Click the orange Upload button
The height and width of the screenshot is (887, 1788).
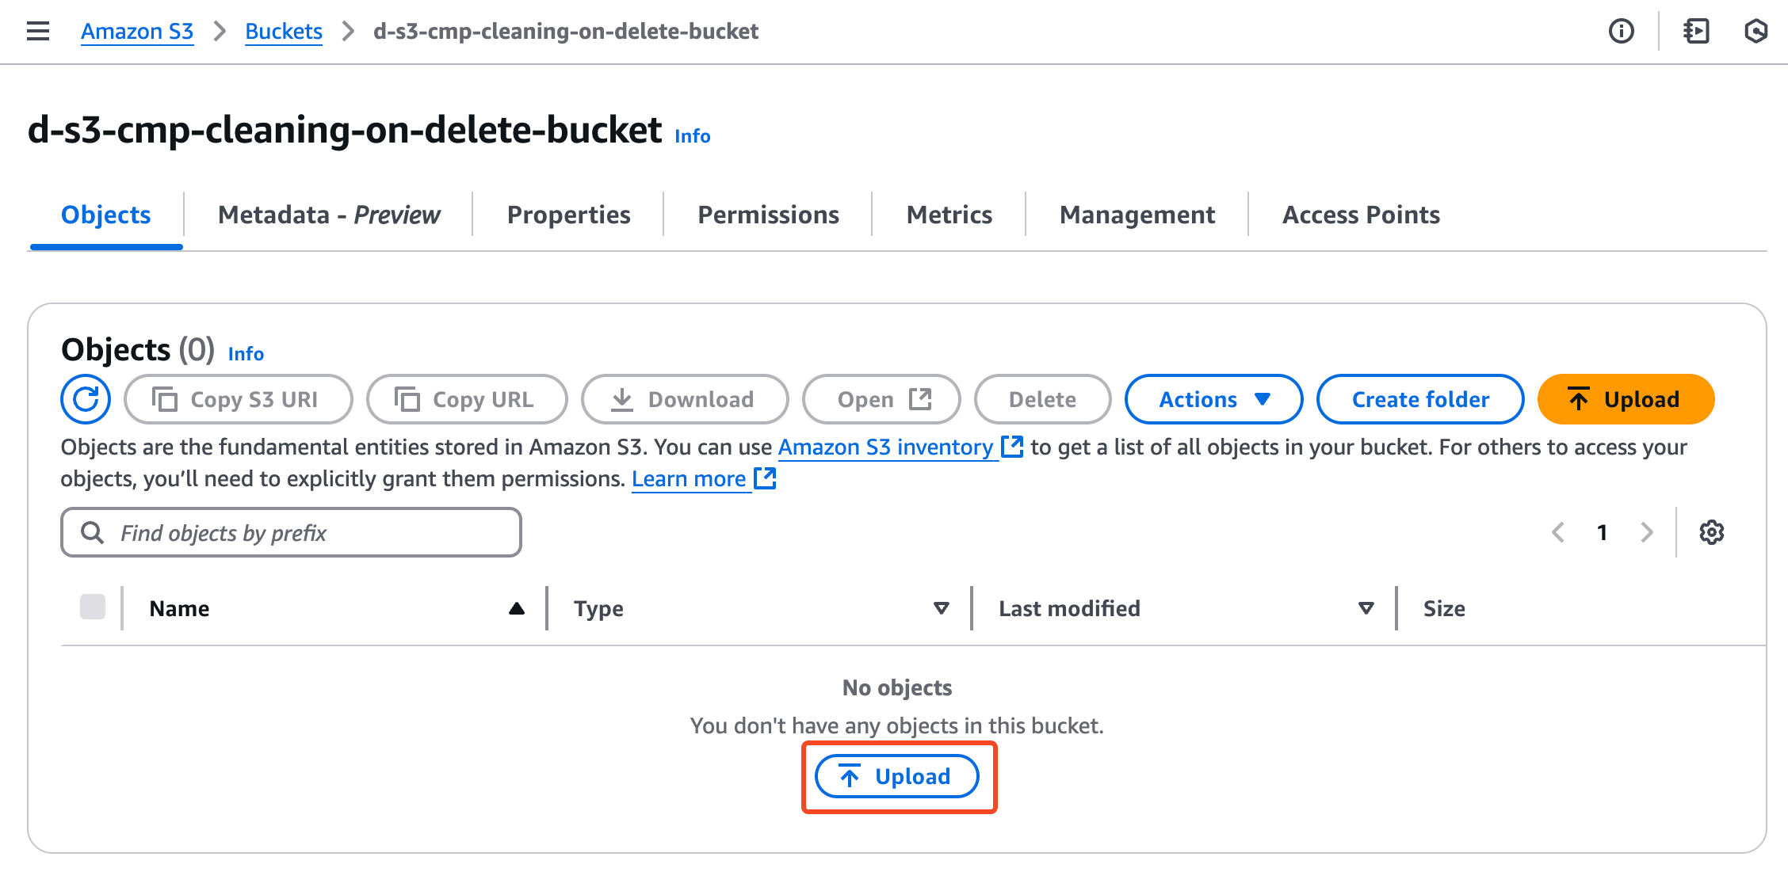1626,399
